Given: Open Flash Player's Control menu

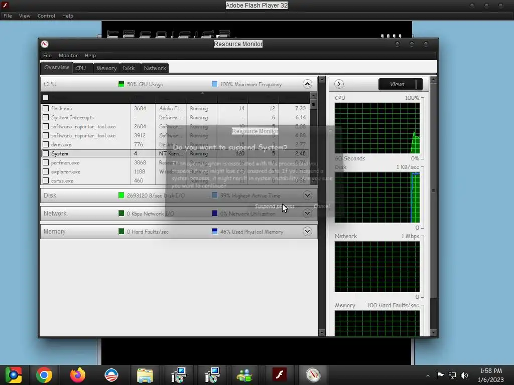Looking at the screenshot, I should [46, 16].
